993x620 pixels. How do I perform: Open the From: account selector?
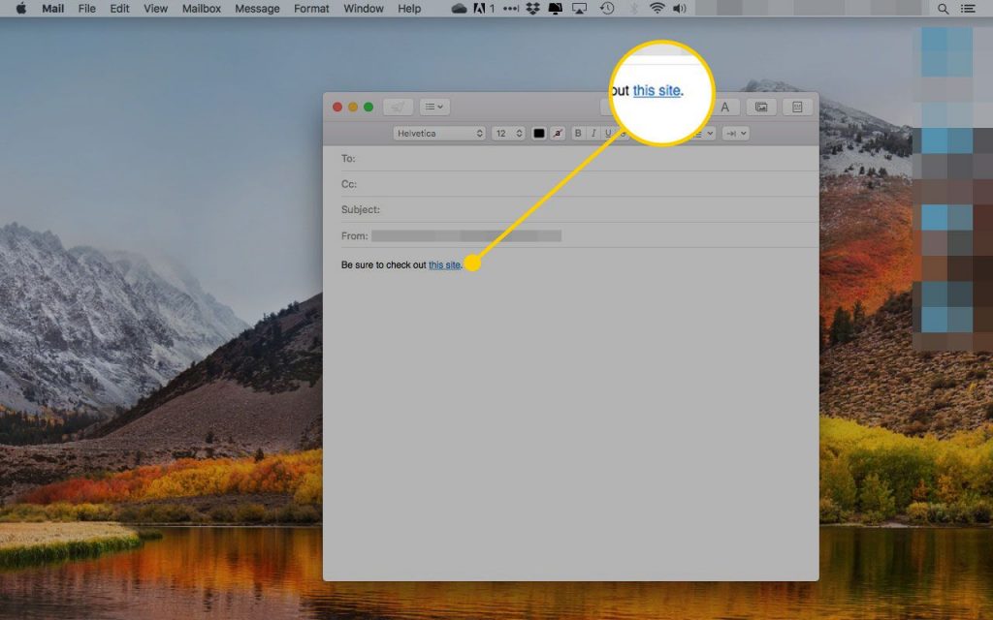(x=466, y=236)
